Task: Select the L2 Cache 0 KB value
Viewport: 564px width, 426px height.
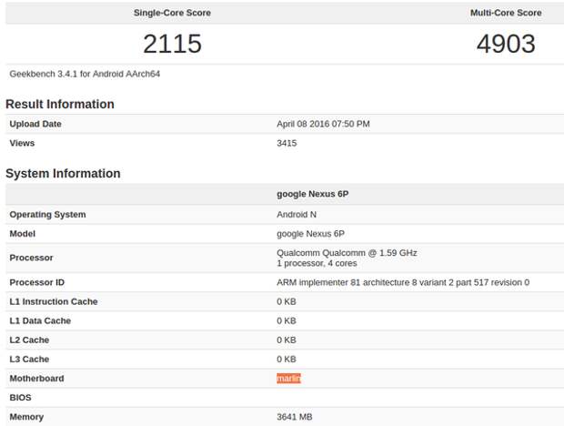Action: pyautogui.click(x=287, y=340)
